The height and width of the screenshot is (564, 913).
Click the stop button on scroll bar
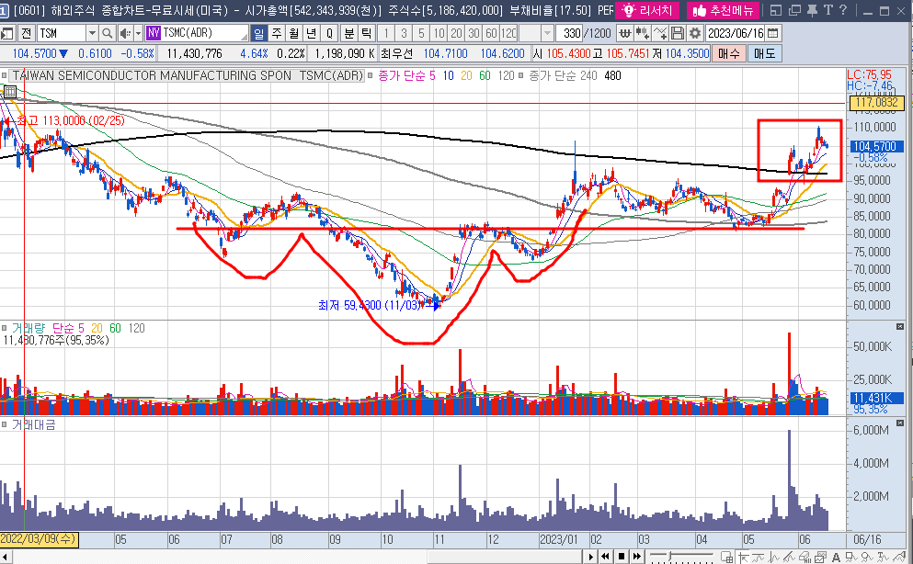point(622,557)
